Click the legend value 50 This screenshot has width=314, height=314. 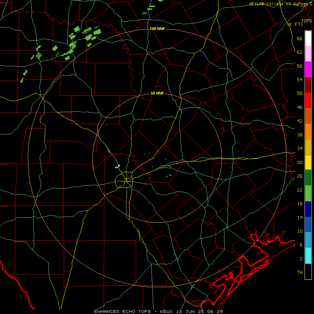point(300,94)
